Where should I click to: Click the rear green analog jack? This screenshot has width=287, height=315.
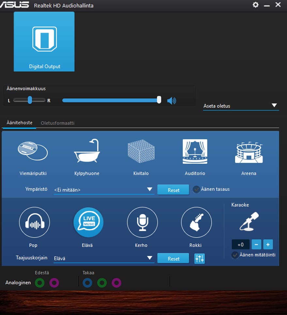pos(102,283)
